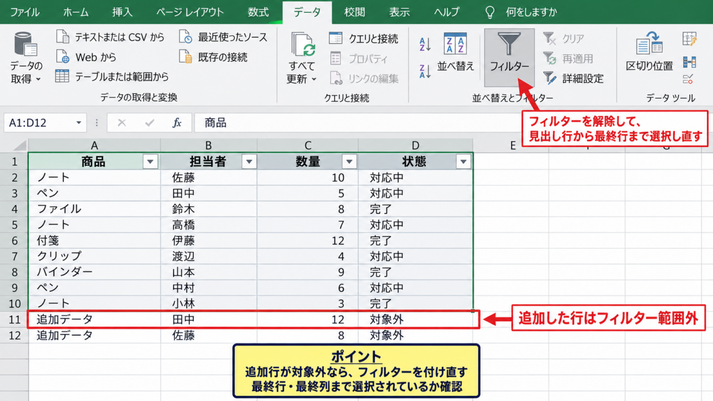Expand the すべて更新 dropdown arrow

click(314, 80)
